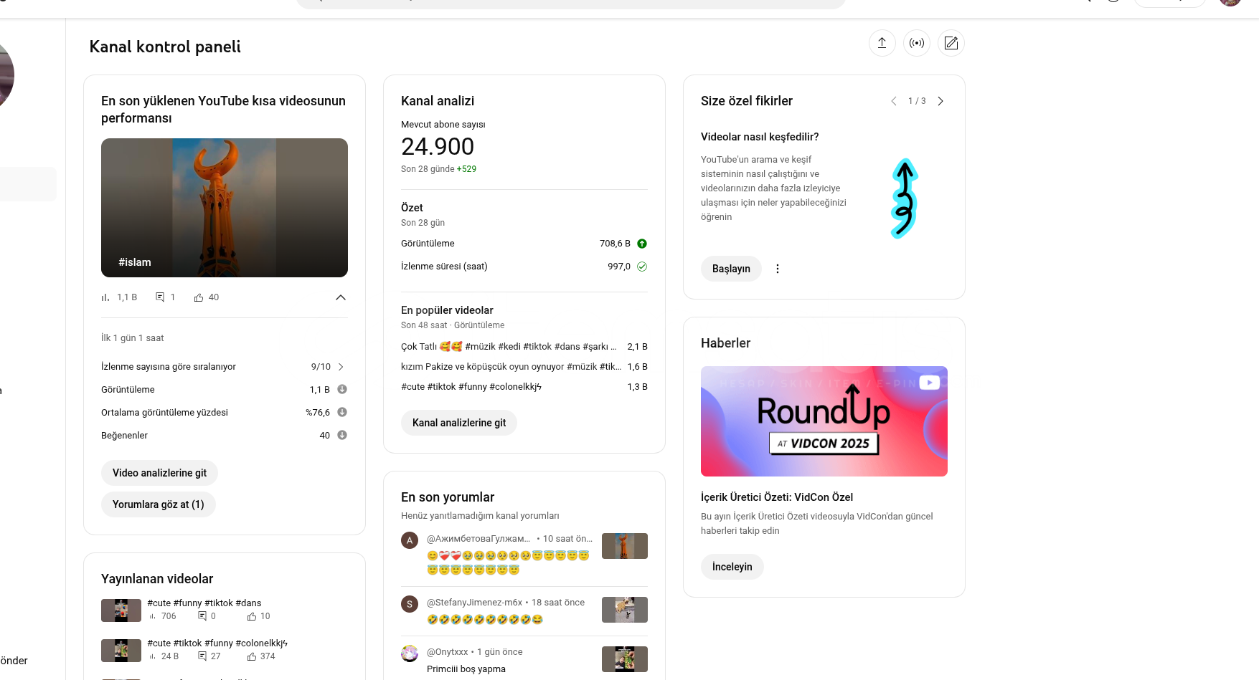The image size is (1259, 680).
Task: Click comments icon showing 27
Action: pyautogui.click(x=202, y=656)
